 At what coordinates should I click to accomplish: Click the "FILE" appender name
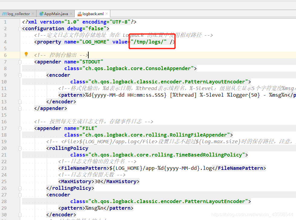coord(88,128)
